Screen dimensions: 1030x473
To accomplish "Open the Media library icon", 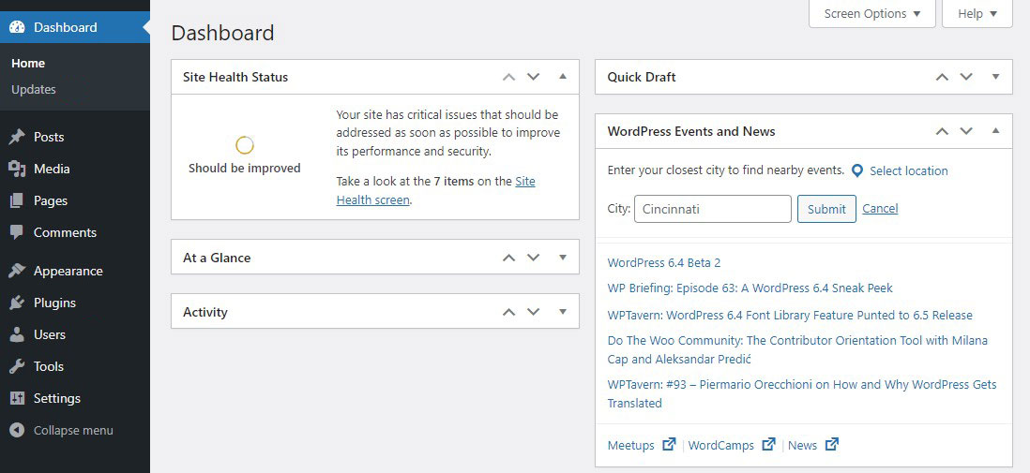I will (x=17, y=169).
